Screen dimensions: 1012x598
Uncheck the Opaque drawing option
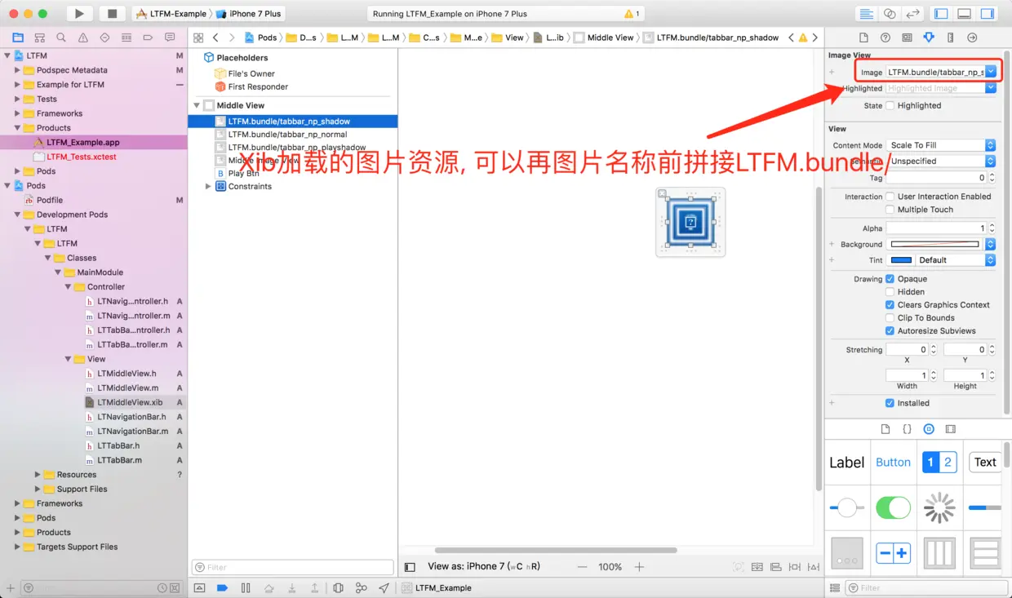coord(890,278)
